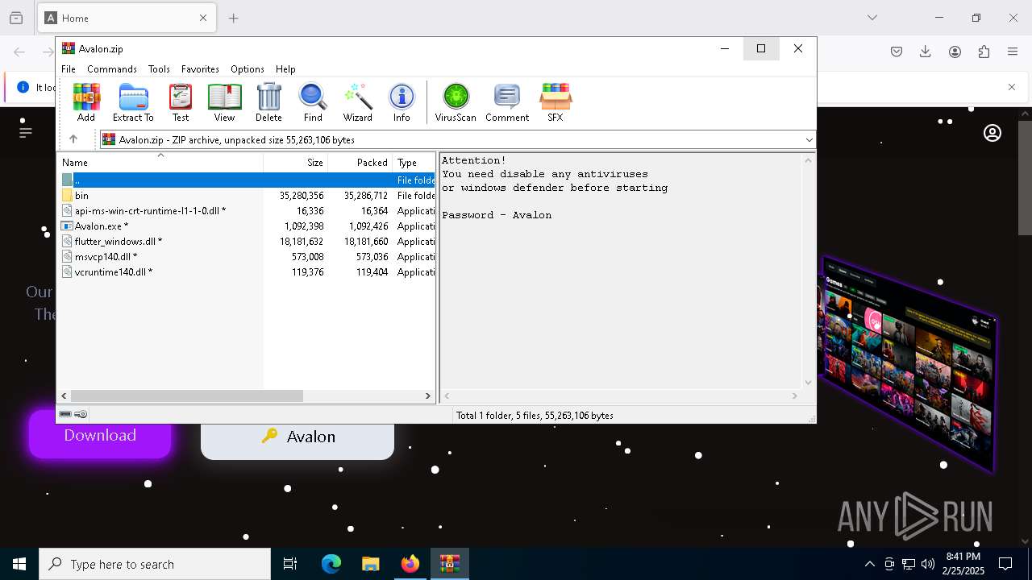
Task: Click comment pane scroll down arrow
Action: pos(809,383)
